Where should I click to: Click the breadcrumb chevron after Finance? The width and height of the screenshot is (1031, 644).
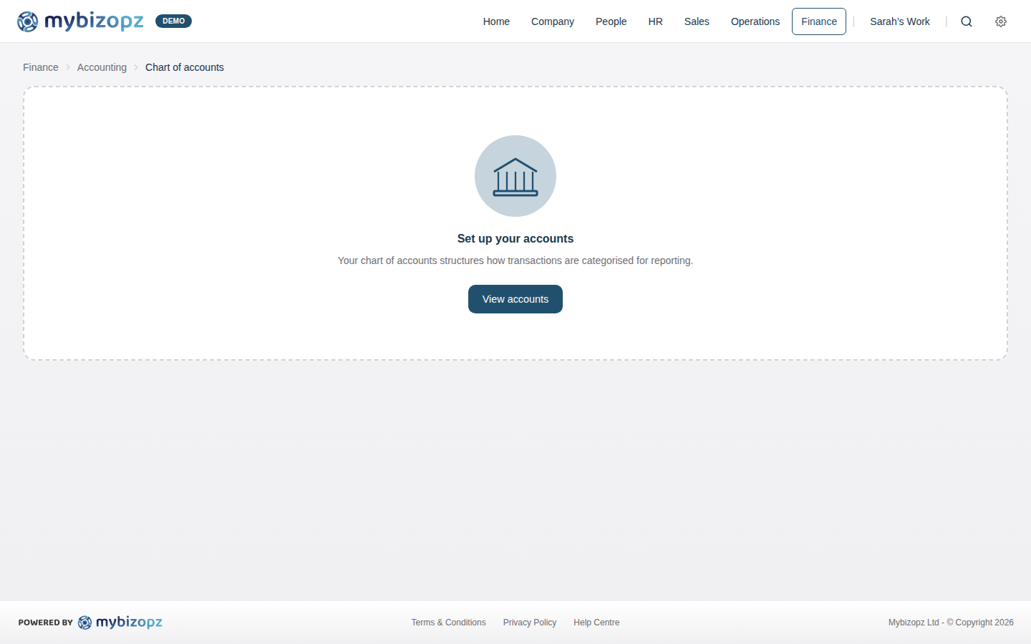[67, 67]
